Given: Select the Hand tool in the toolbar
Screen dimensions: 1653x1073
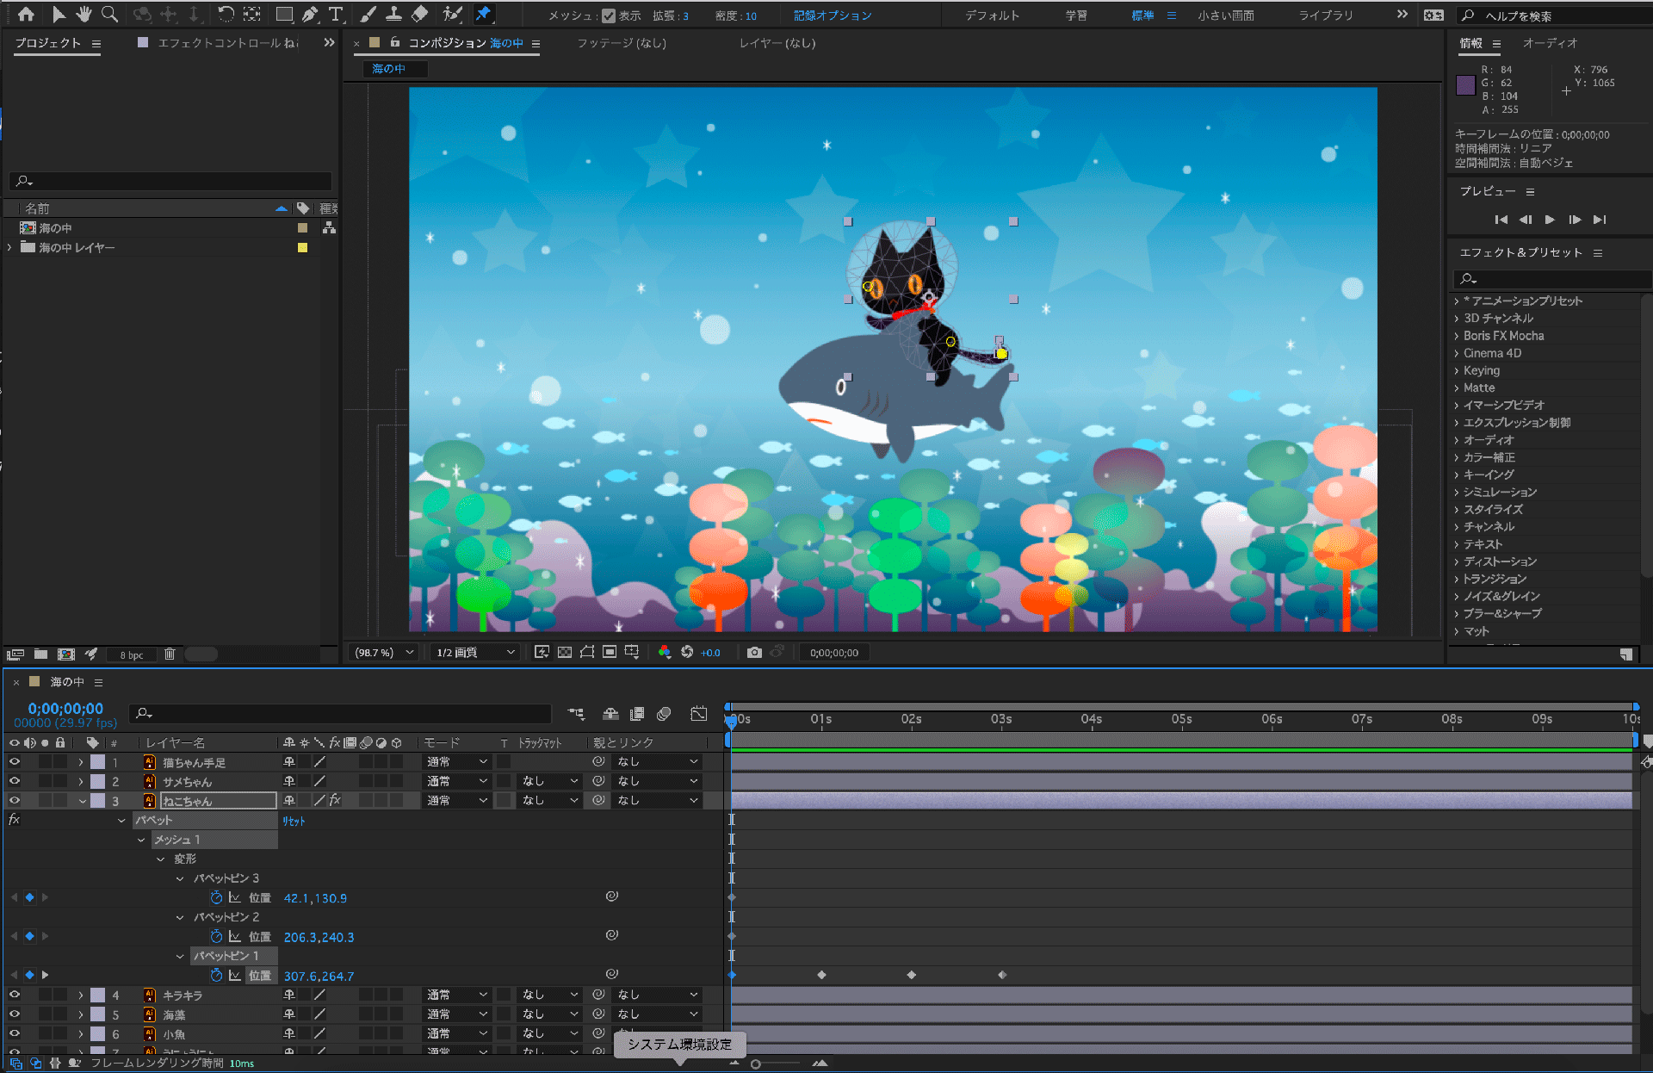Looking at the screenshot, I should click(84, 15).
